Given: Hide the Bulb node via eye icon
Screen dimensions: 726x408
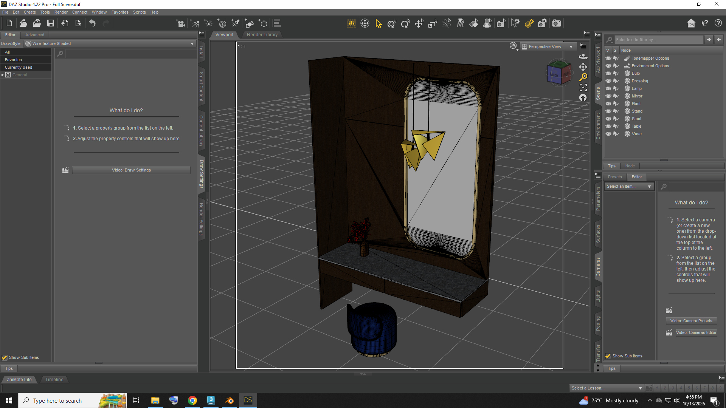Looking at the screenshot, I should pos(608,73).
